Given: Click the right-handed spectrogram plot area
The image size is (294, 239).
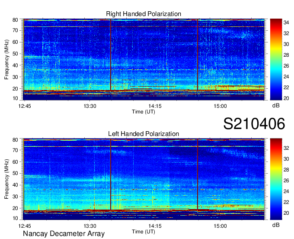Looking at the screenshot, I should pos(144,59).
